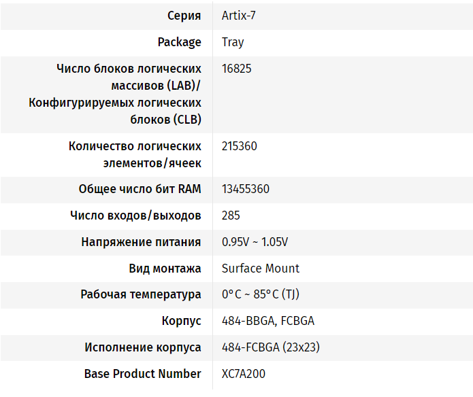Image resolution: width=473 pixels, height=397 pixels.
Task: Click the Число входов/выходов label
Action: tap(135, 215)
